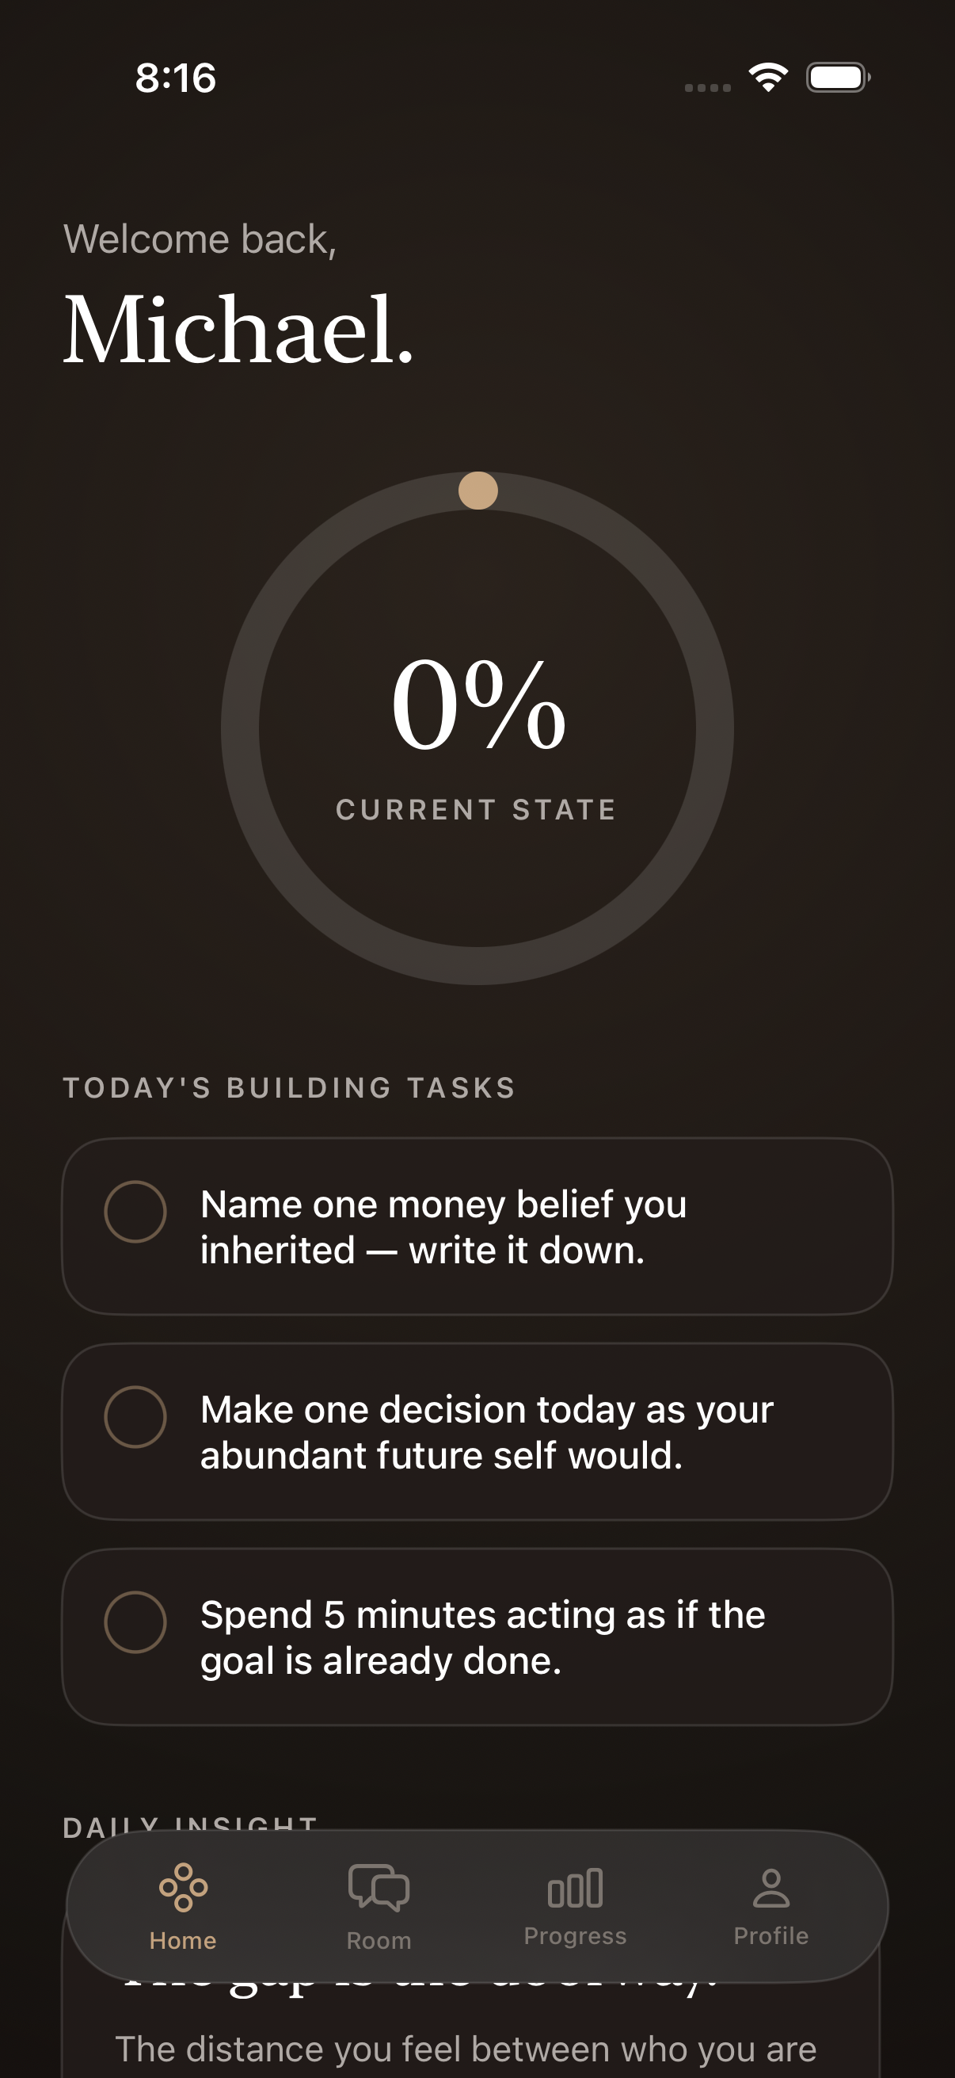Open the 'Spend 5 minutes acting' task card
955x2078 pixels.
477,1637
